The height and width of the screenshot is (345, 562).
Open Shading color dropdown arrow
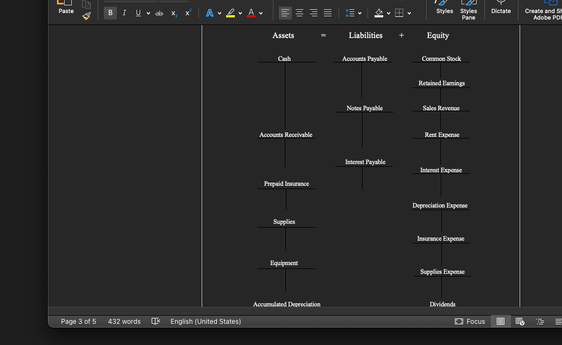(x=389, y=13)
